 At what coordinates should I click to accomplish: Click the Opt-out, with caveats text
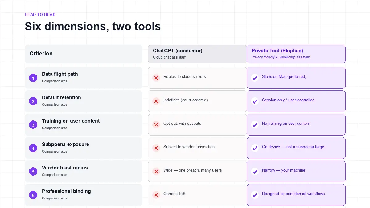(182, 124)
